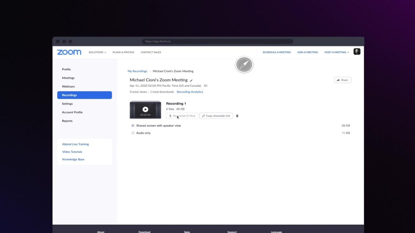Open the Safari compass icon overlay
The height and width of the screenshot is (233, 415).
click(244, 64)
